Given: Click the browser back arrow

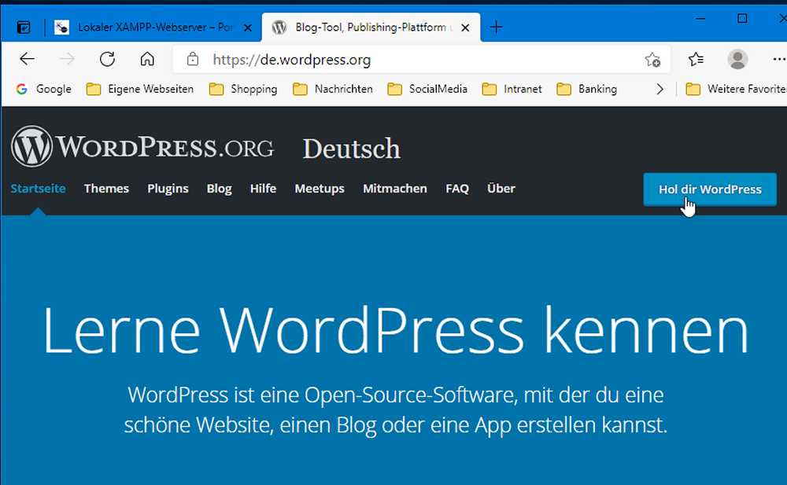Looking at the screenshot, I should pyautogui.click(x=27, y=59).
